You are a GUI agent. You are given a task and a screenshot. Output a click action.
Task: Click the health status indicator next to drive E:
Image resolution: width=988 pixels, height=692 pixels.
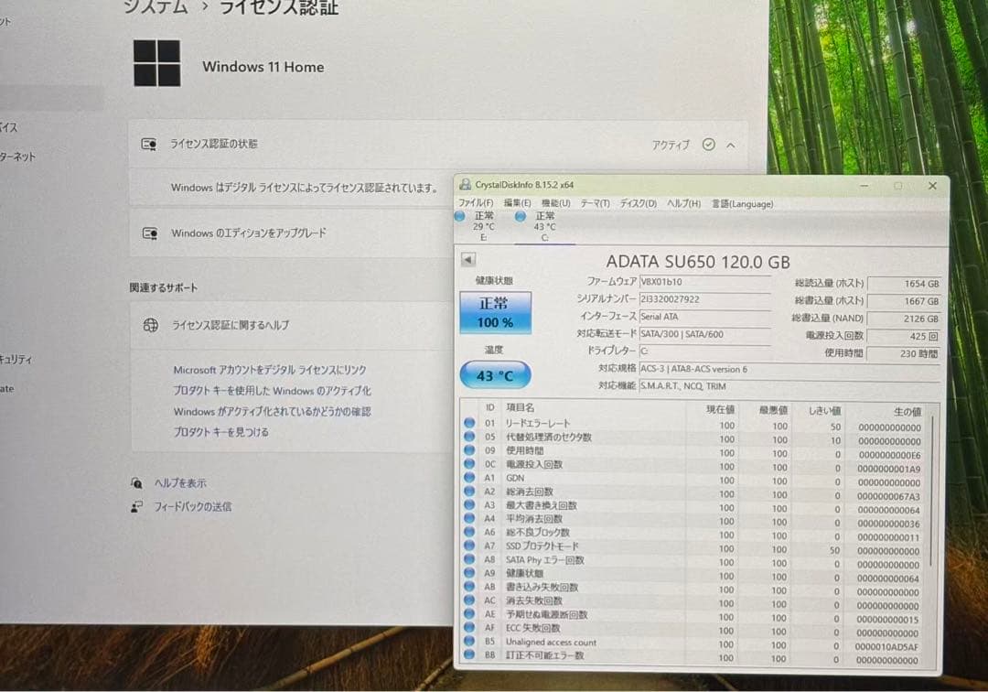click(459, 216)
